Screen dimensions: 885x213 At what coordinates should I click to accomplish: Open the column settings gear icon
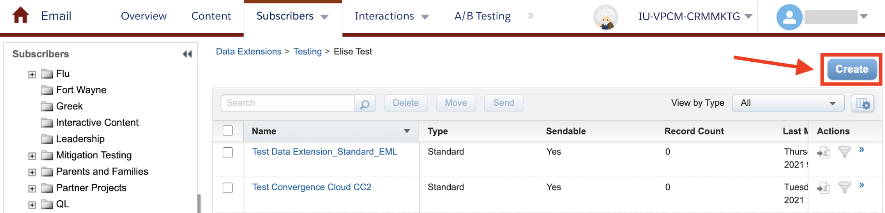[862, 104]
